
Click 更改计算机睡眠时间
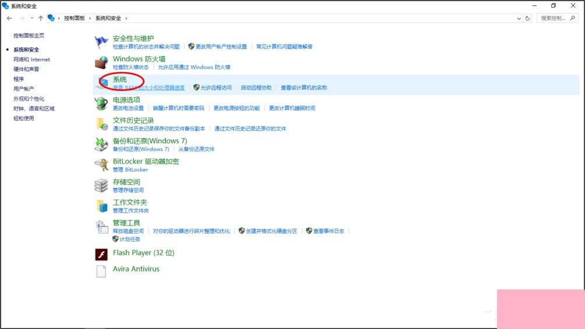292,108
